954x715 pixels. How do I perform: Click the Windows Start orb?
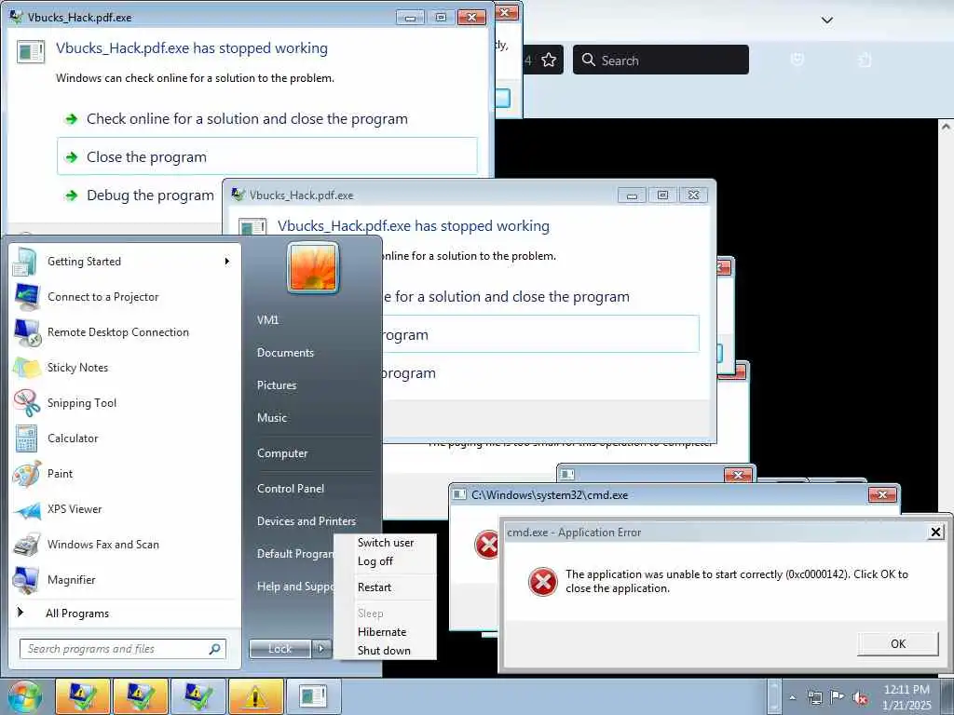click(x=25, y=696)
